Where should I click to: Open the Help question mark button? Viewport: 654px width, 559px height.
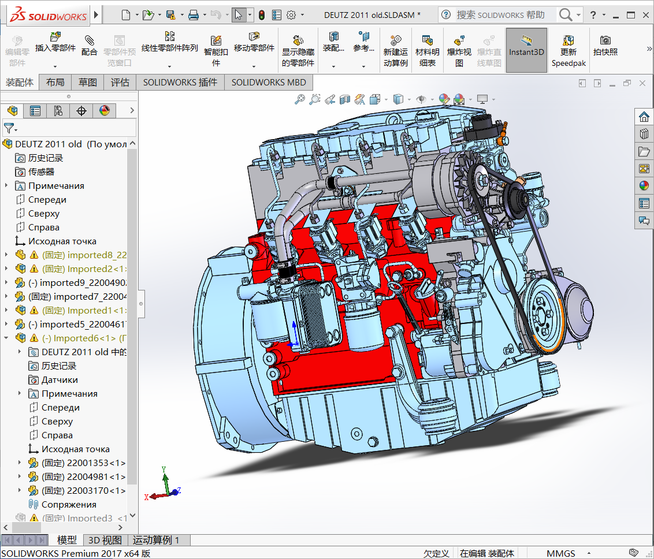click(593, 15)
